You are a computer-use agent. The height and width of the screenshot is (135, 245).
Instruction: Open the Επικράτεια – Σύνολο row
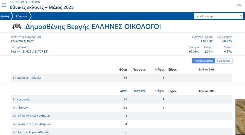pos(121,78)
